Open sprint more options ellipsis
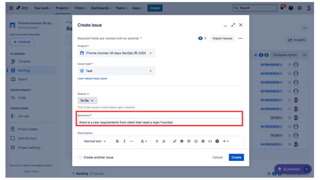The width and height of the screenshot is (320, 180). [x=304, y=55]
